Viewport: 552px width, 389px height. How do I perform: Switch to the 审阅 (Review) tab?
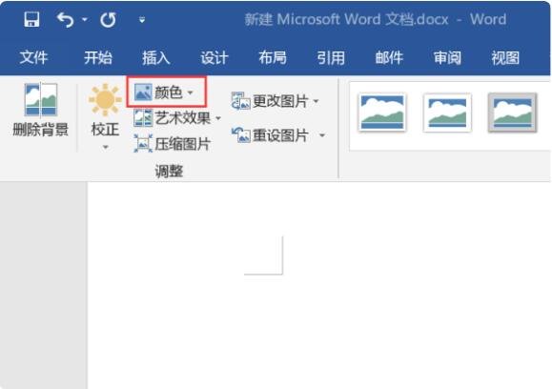[447, 57]
